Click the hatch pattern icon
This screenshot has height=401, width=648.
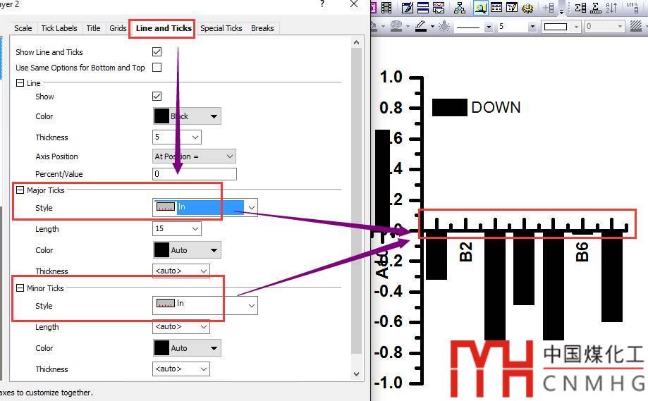click(636, 27)
